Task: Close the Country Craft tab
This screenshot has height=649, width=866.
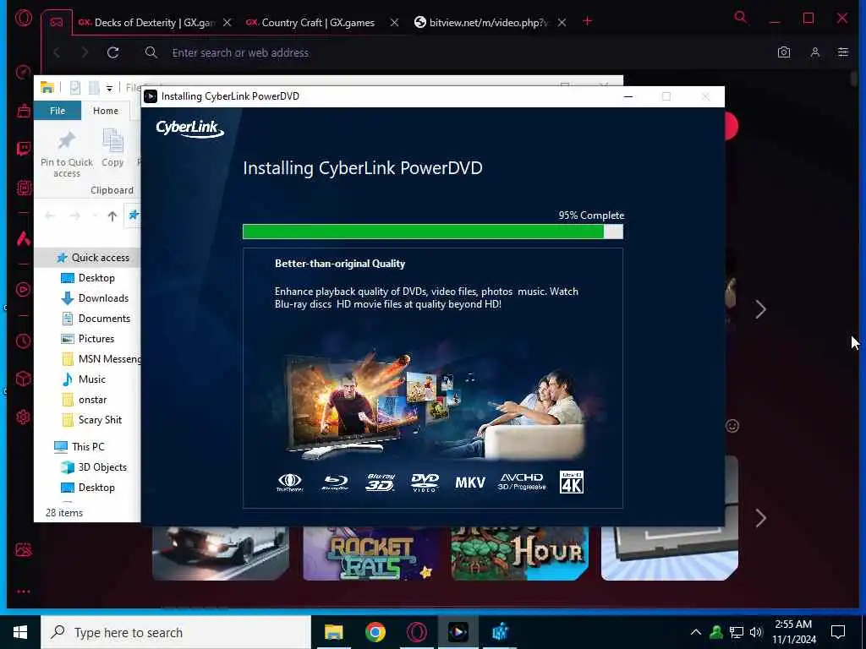Action: point(394,23)
